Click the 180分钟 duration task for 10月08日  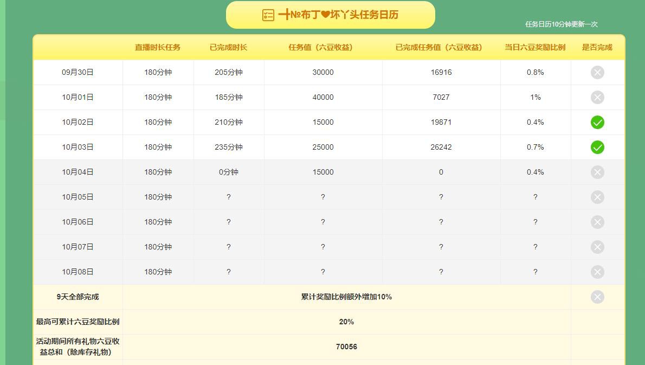[x=158, y=272]
